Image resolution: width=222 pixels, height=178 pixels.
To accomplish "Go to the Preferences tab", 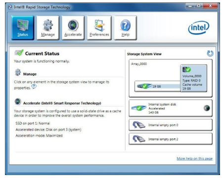I will click(x=99, y=28).
